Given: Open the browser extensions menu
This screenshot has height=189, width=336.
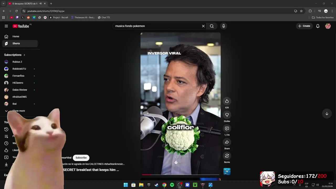Looking at the screenshot, I should coord(310,11).
